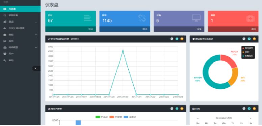The height and width of the screenshot is (126, 262).
Task: Toggle the READY series in the donut legend
Action: [247, 48]
